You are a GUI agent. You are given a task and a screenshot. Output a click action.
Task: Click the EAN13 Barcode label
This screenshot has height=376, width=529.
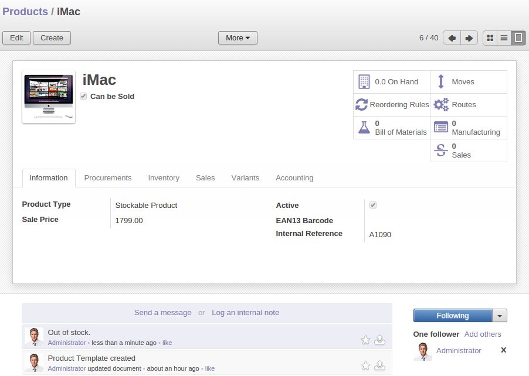(x=304, y=221)
